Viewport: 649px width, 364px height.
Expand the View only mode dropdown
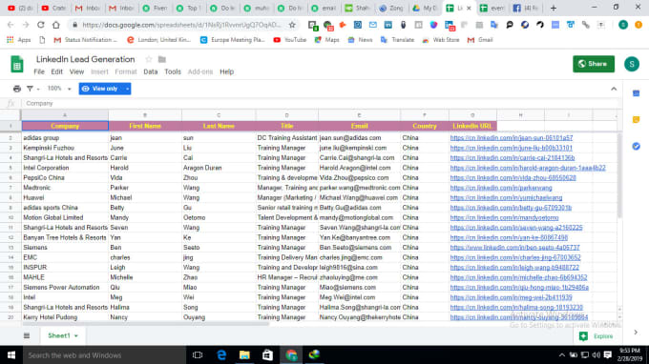(x=127, y=89)
